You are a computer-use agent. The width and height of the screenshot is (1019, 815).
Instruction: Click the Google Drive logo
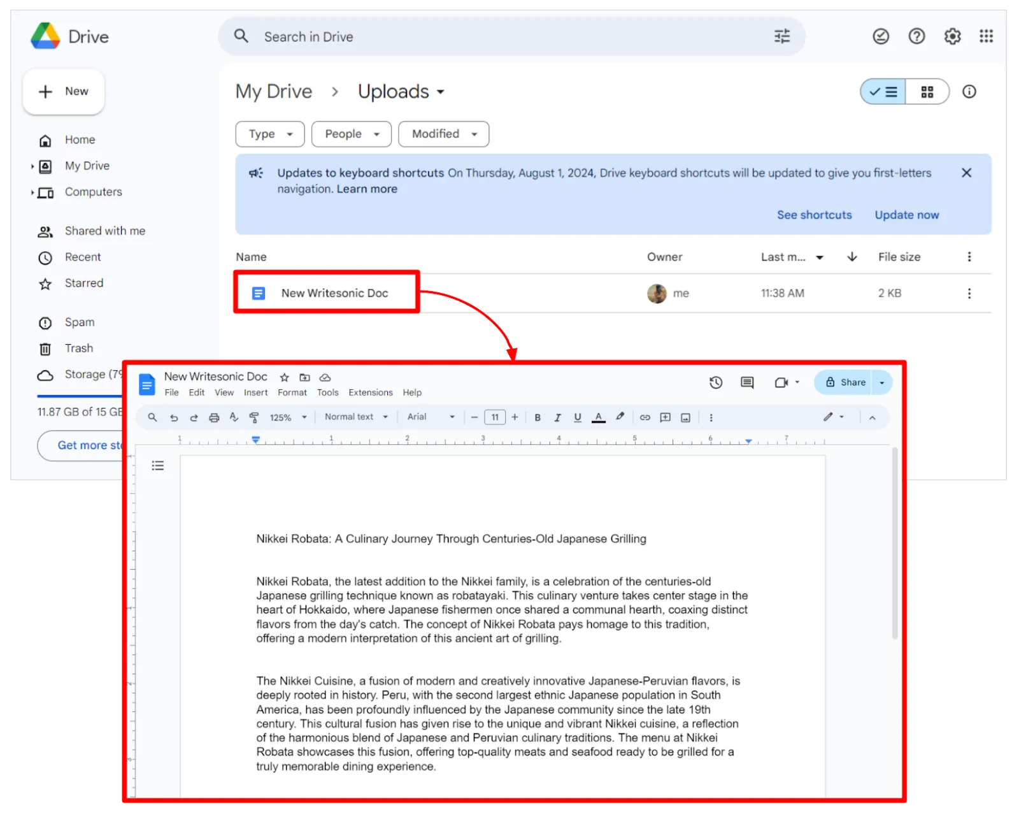pos(45,36)
